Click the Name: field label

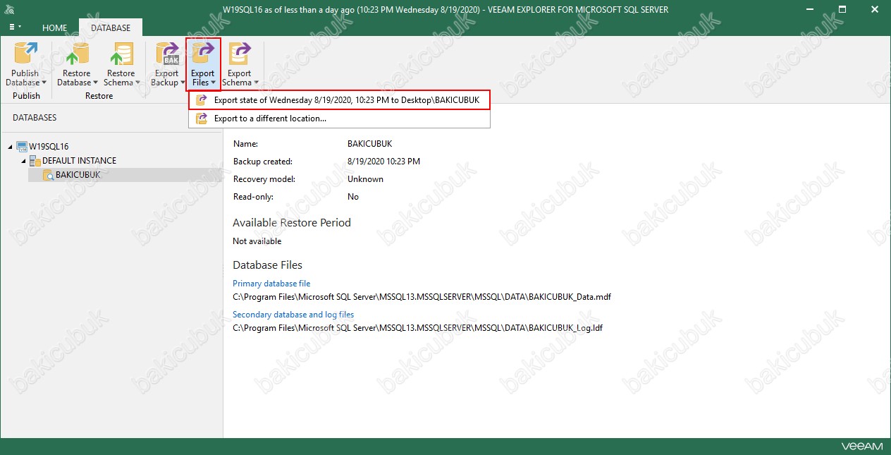click(246, 144)
